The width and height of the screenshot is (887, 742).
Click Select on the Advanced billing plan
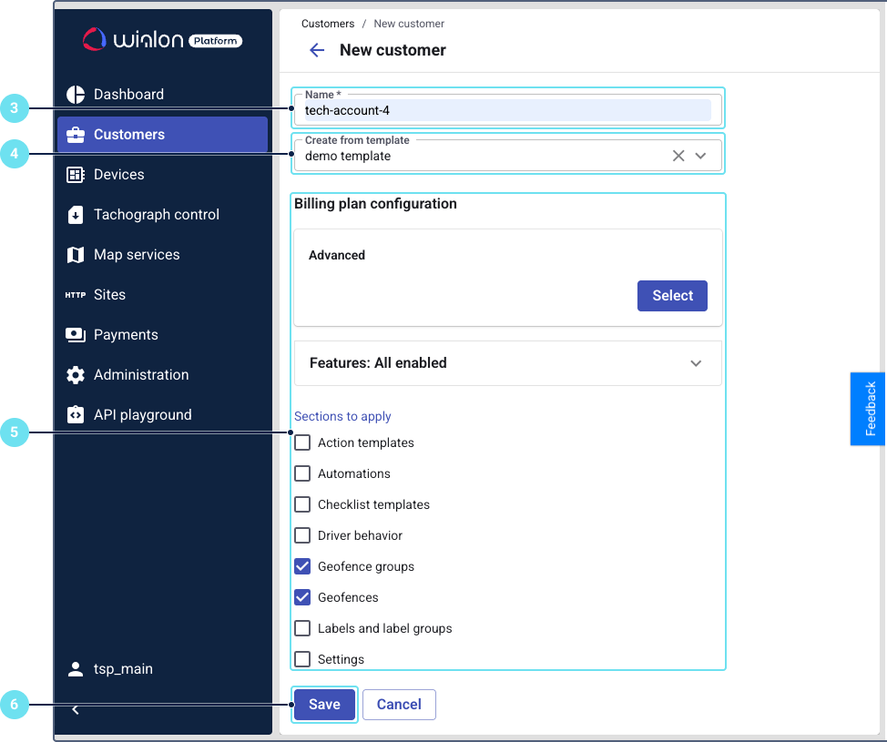point(672,296)
